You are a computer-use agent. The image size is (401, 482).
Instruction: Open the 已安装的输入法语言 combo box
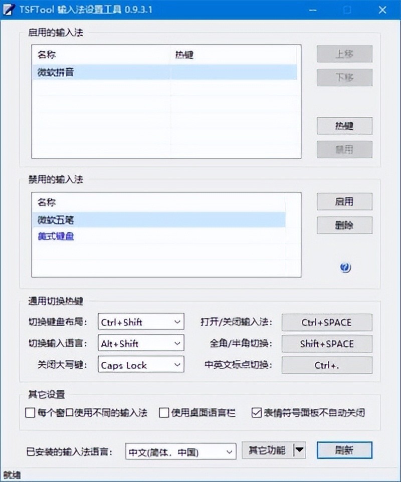pyautogui.click(x=180, y=451)
